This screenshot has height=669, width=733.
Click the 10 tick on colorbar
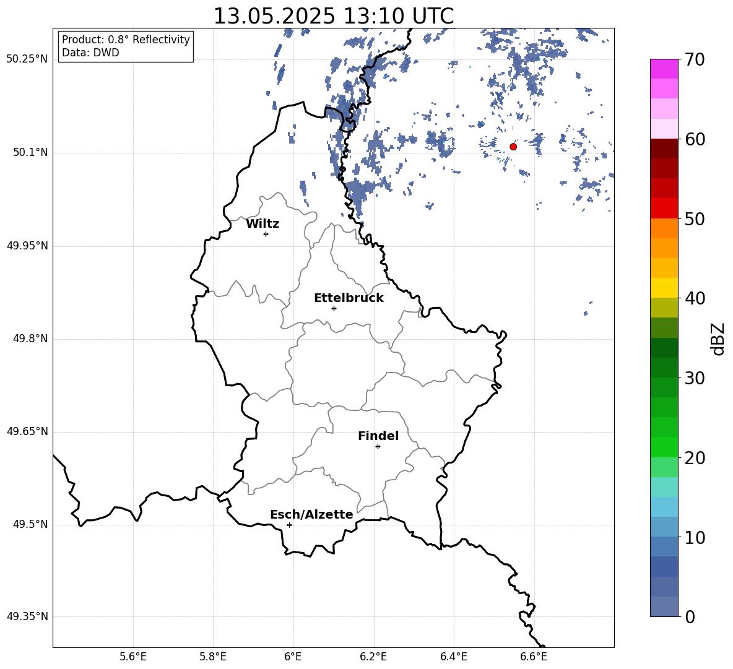(x=694, y=537)
